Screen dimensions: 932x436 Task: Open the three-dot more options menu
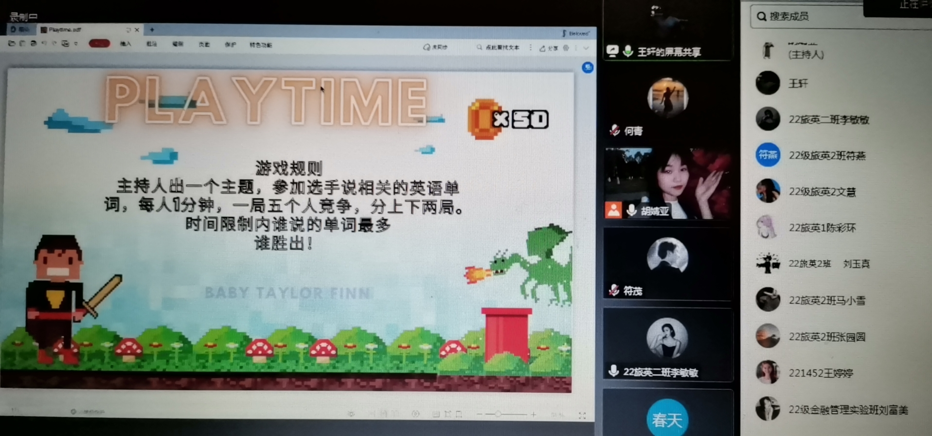point(530,48)
